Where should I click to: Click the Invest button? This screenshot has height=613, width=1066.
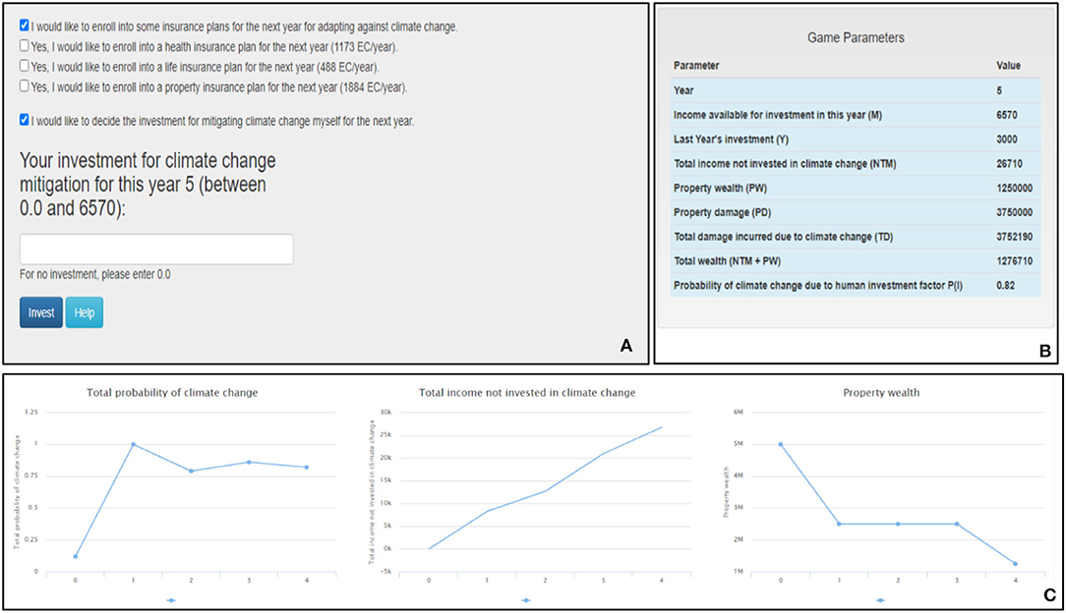point(39,311)
